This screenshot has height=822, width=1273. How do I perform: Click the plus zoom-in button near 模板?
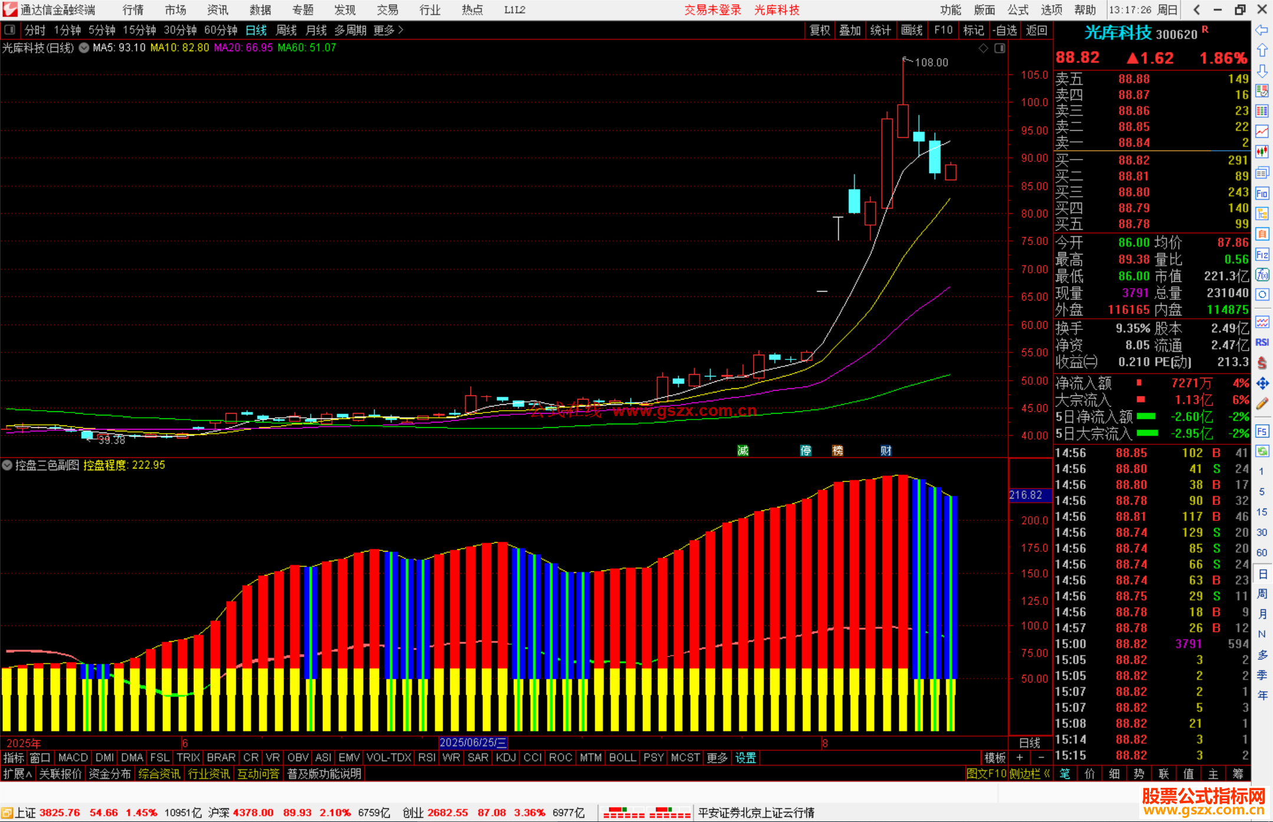1020,758
